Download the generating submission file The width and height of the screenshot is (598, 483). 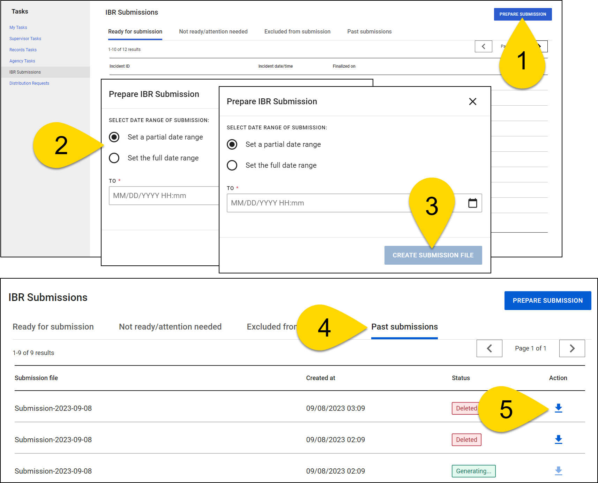558,471
